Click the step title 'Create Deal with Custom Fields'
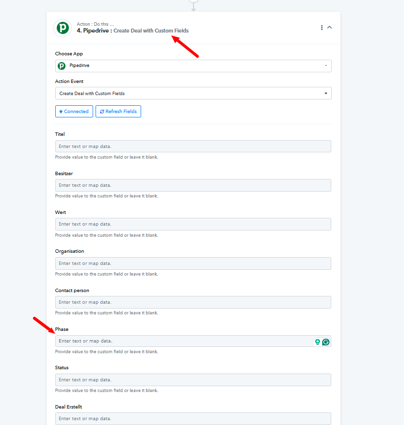Image resolution: width=404 pixels, height=425 pixels. coord(151,31)
